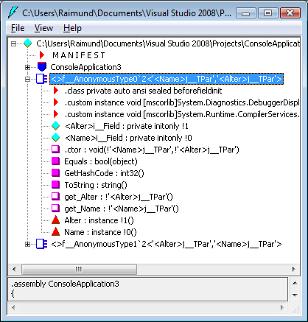Expand the ConsoleApplication3 namespace node
This screenshot has width=308, height=322.
pyautogui.click(x=28, y=67)
